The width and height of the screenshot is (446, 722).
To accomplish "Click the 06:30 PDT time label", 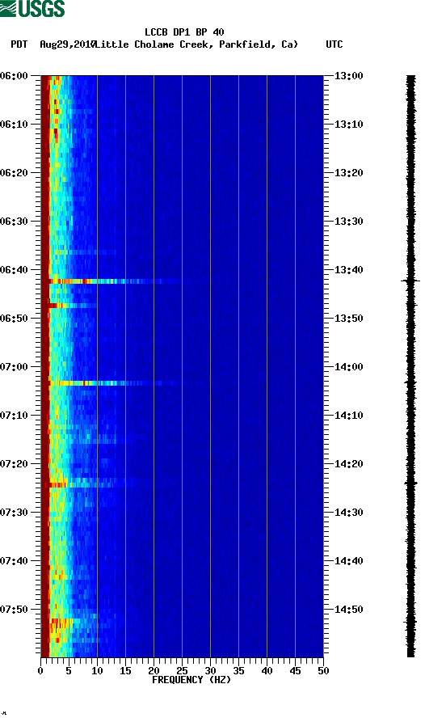I will point(15,221).
